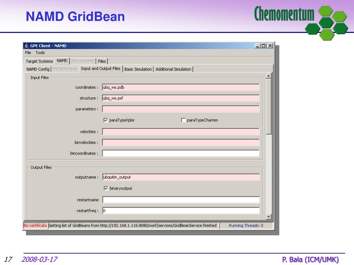Click the scrollbar down arrow
The width and height of the screenshot is (354, 265).
tap(268, 217)
